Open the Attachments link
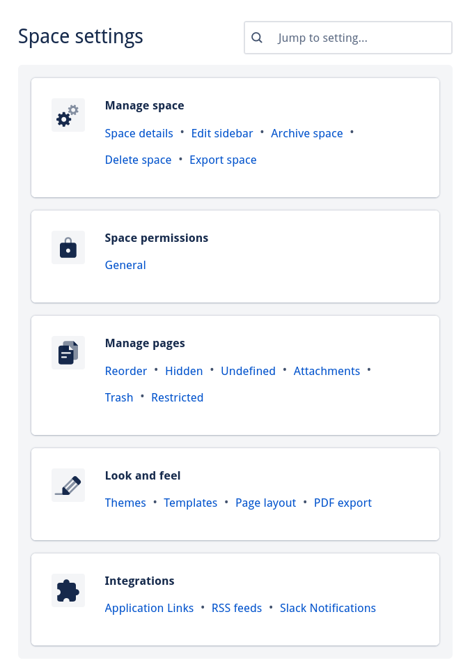 [x=327, y=371]
